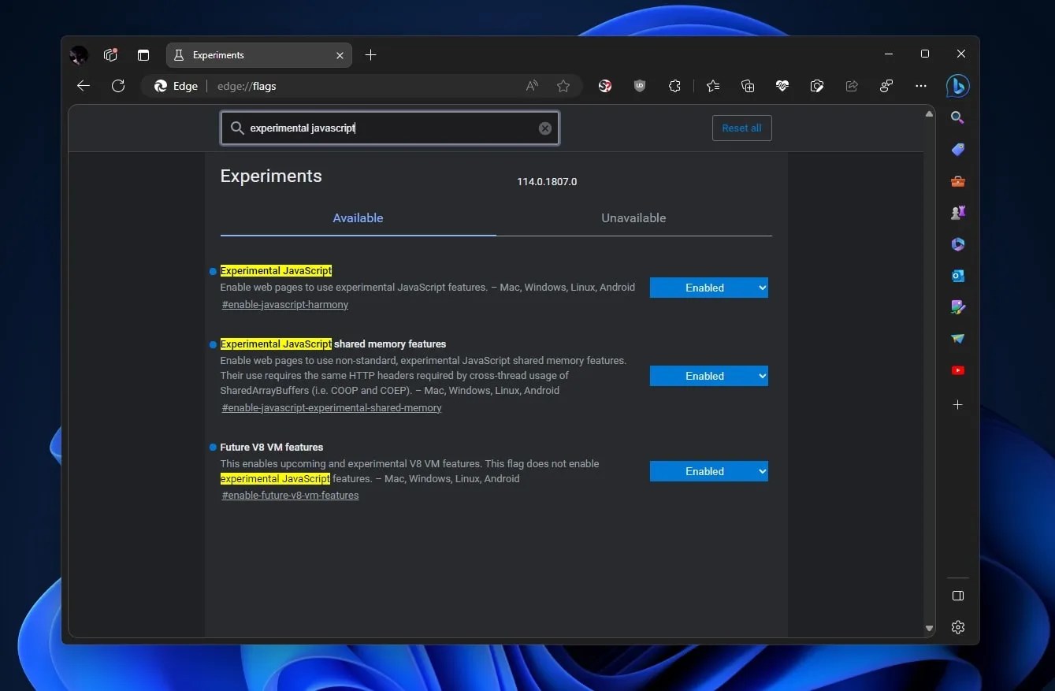This screenshot has width=1055, height=691.
Task: Open YouTube from the sidebar
Action: point(958,370)
